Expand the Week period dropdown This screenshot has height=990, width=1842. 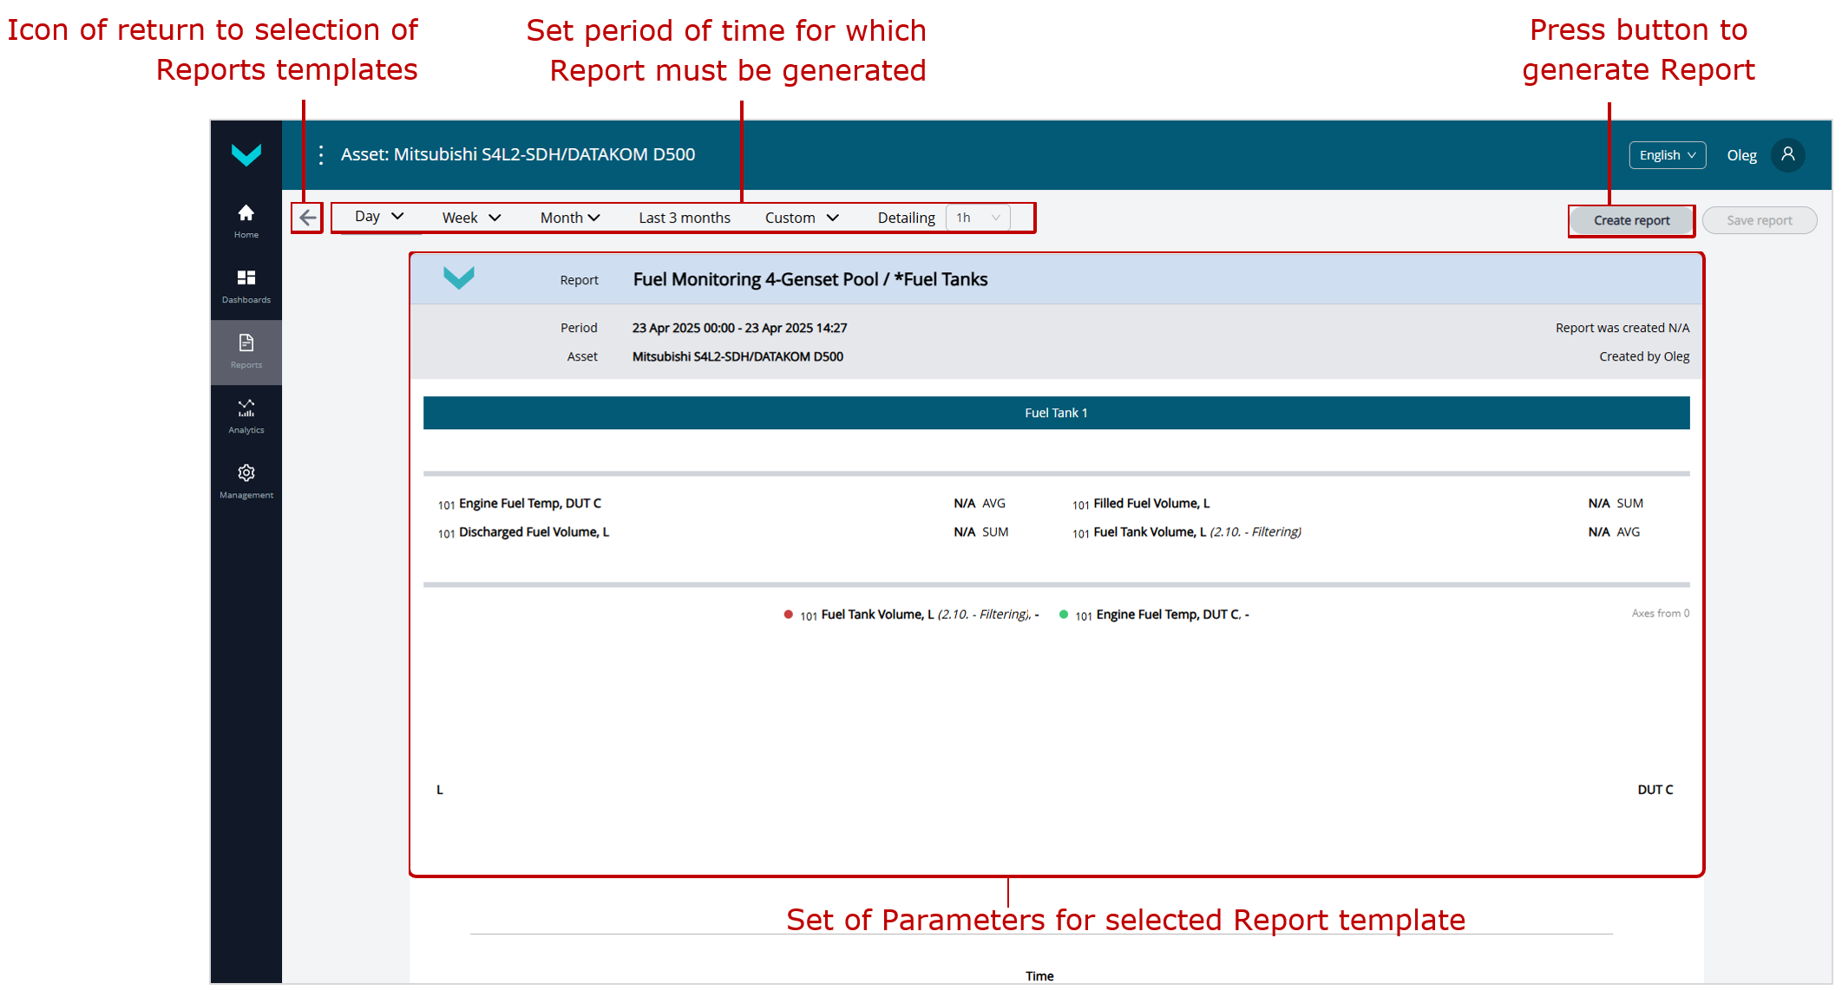click(471, 218)
